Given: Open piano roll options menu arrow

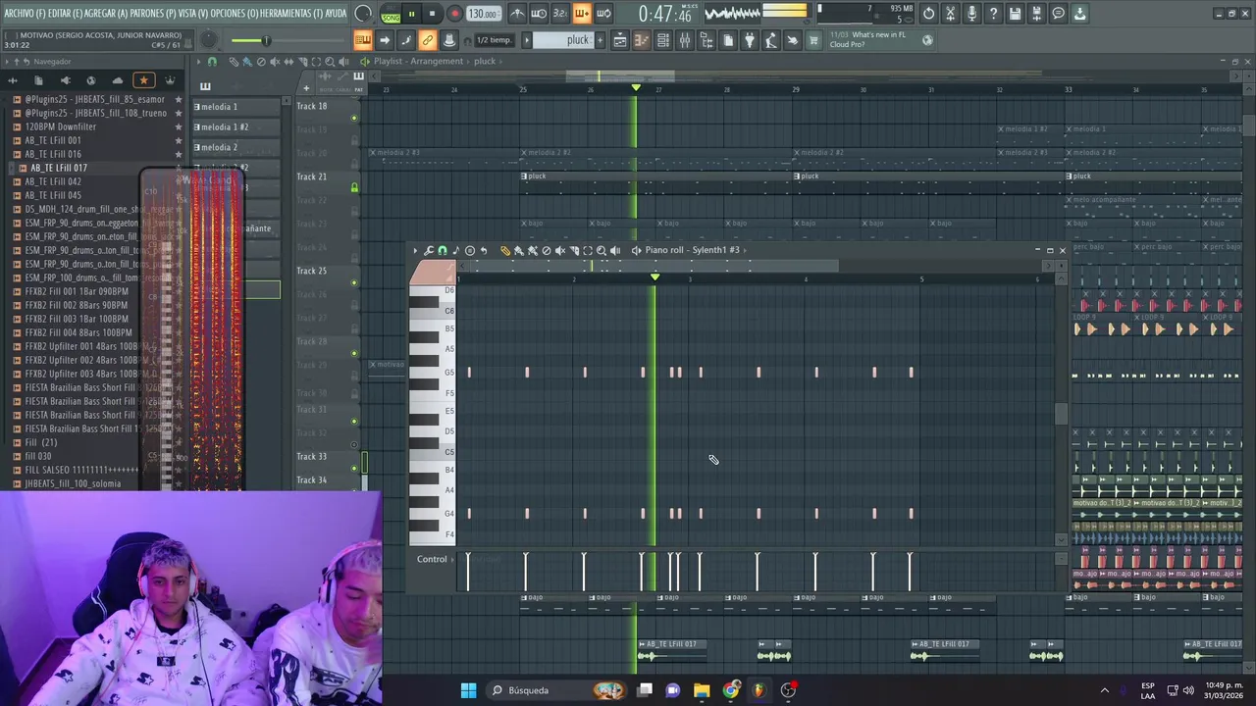Looking at the screenshot, I should pyautogui.click(x=415, y=250).
